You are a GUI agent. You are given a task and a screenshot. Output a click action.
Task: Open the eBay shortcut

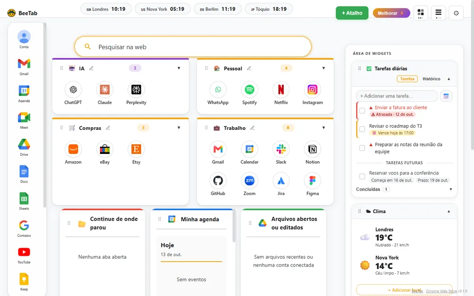tap(105, 149)
